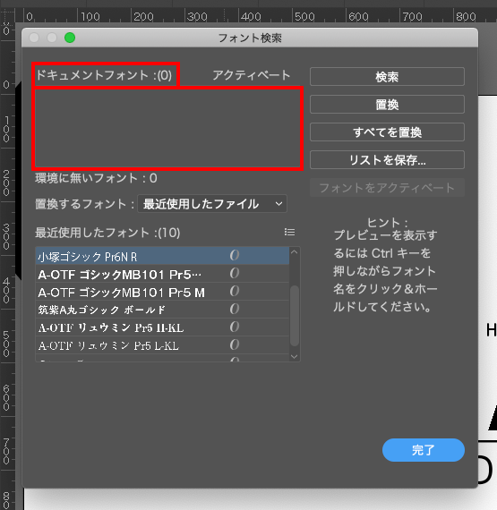Click the recent fonts list scrollbar thumb
This screenshot has height=510, width=497.
point(295,316)
